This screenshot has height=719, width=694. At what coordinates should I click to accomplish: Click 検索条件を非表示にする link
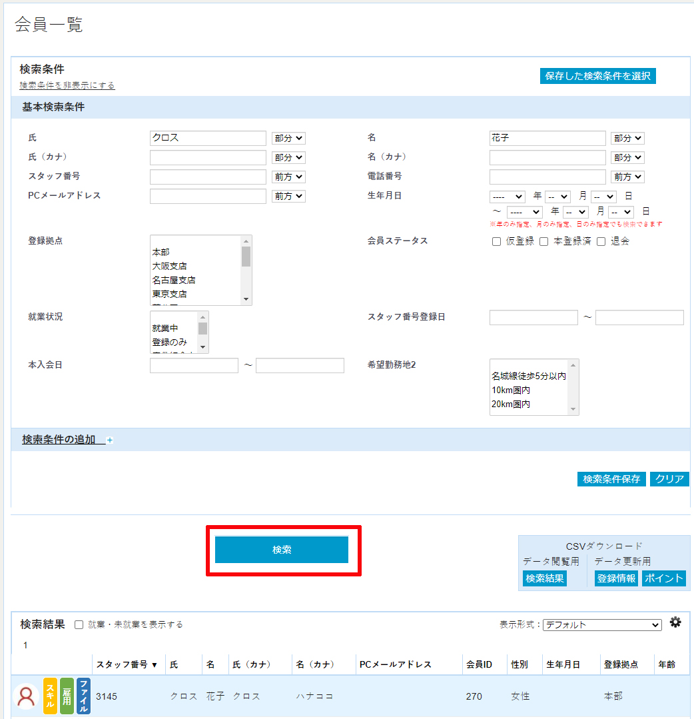67,85
